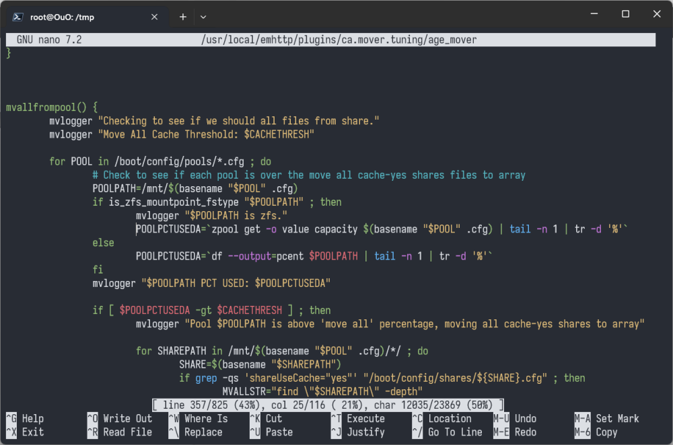Click the ^W Where Is shortcut
The width and height of the screenshot is (673, 445).
tap(199, 418)
